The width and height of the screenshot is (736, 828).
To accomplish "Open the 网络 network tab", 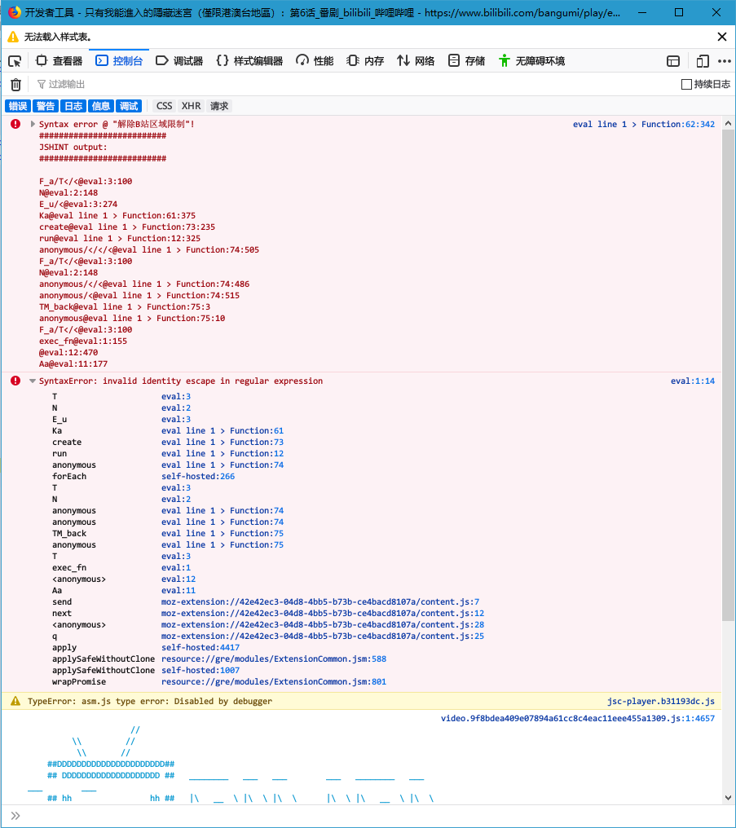I will tap(416, 61).
